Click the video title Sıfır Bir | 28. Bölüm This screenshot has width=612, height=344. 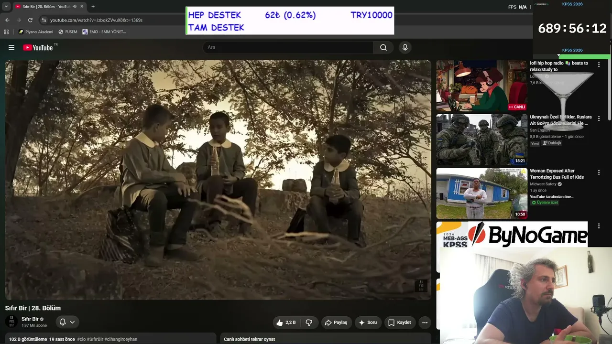(33, 308)
